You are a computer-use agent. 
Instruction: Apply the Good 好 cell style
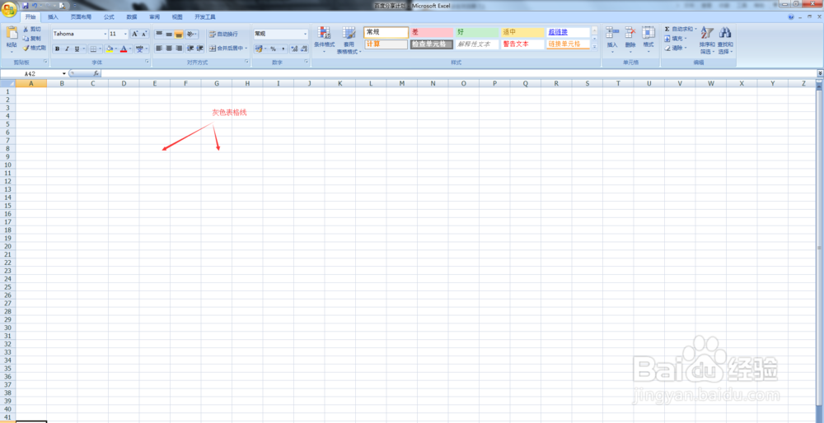coord(476,32)
